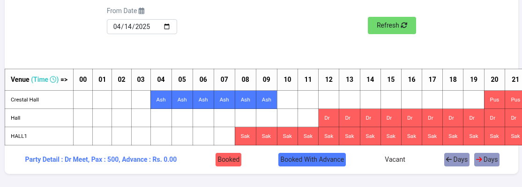Screen dimensions: 522x187
Task: Go to previous days with left arrow
Action: click(x=456, y=159)
